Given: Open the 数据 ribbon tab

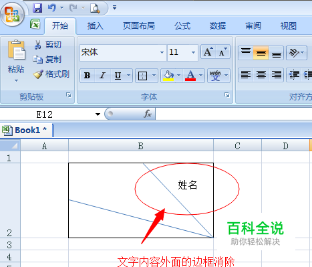Looking at the screenshot, I should click(218, 26).
